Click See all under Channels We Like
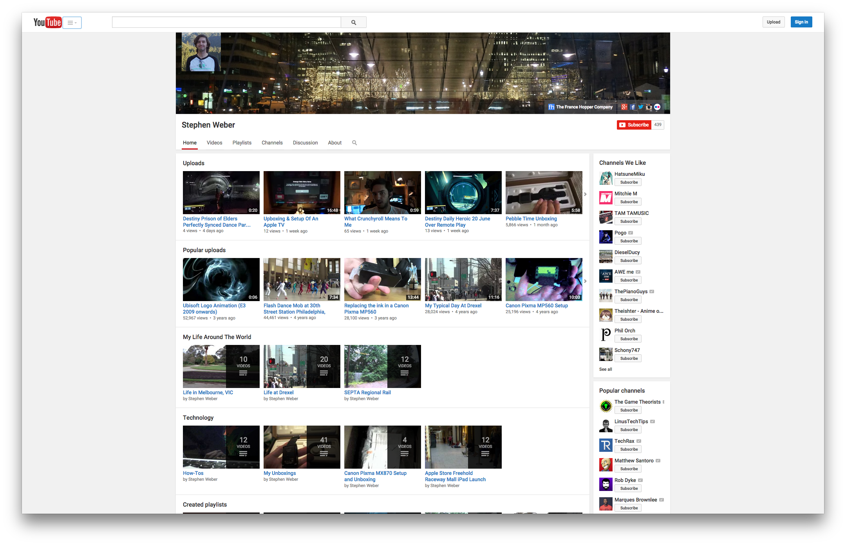The height and width of the screenshot is (545, 846). (606, 369)
